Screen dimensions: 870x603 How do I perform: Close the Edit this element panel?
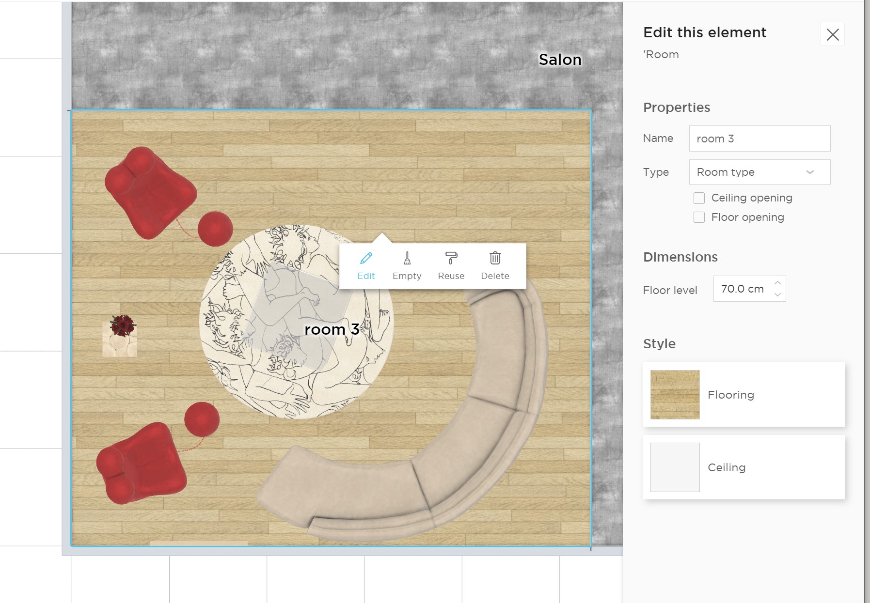point(832,34)
